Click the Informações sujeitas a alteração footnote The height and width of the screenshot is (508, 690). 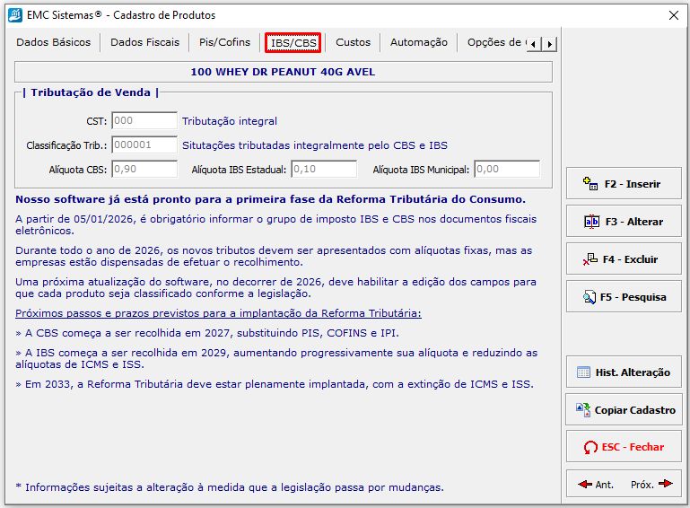click(x=230, y=487)
